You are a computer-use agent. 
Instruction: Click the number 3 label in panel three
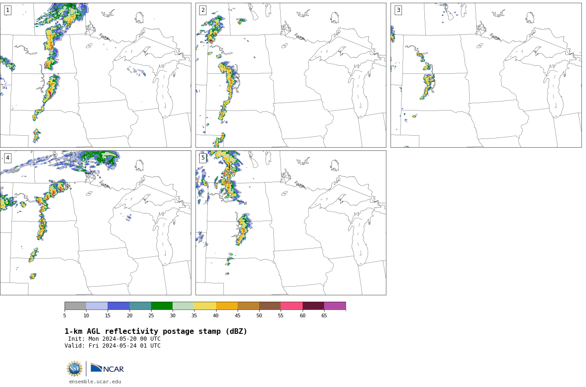coord(398,10)
